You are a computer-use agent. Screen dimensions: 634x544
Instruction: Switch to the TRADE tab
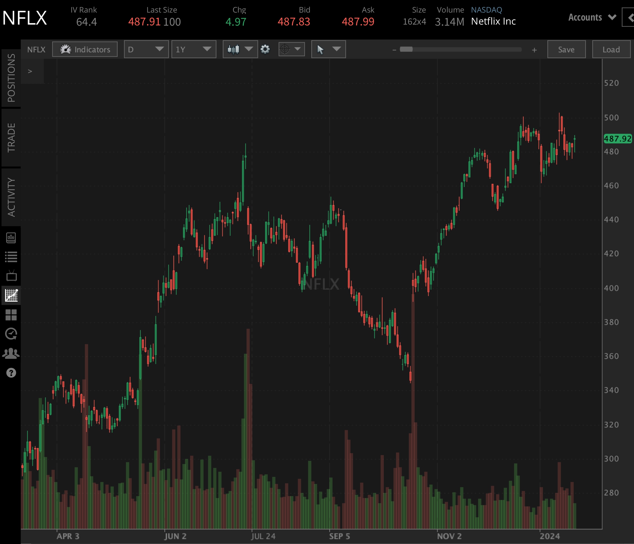tap(11, 135)
